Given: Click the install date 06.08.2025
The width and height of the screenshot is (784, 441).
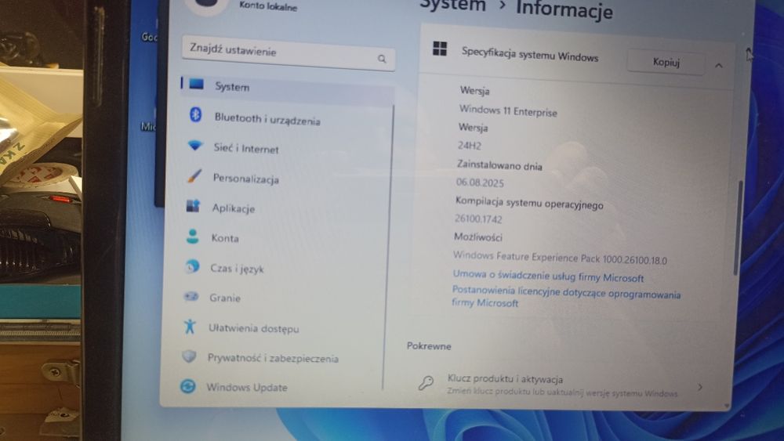Looking at the screenshot, I should pos(480,183).
